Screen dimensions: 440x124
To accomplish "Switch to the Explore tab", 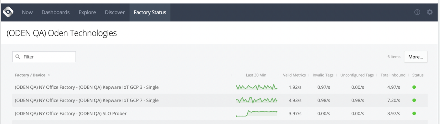I will (87, 12).
